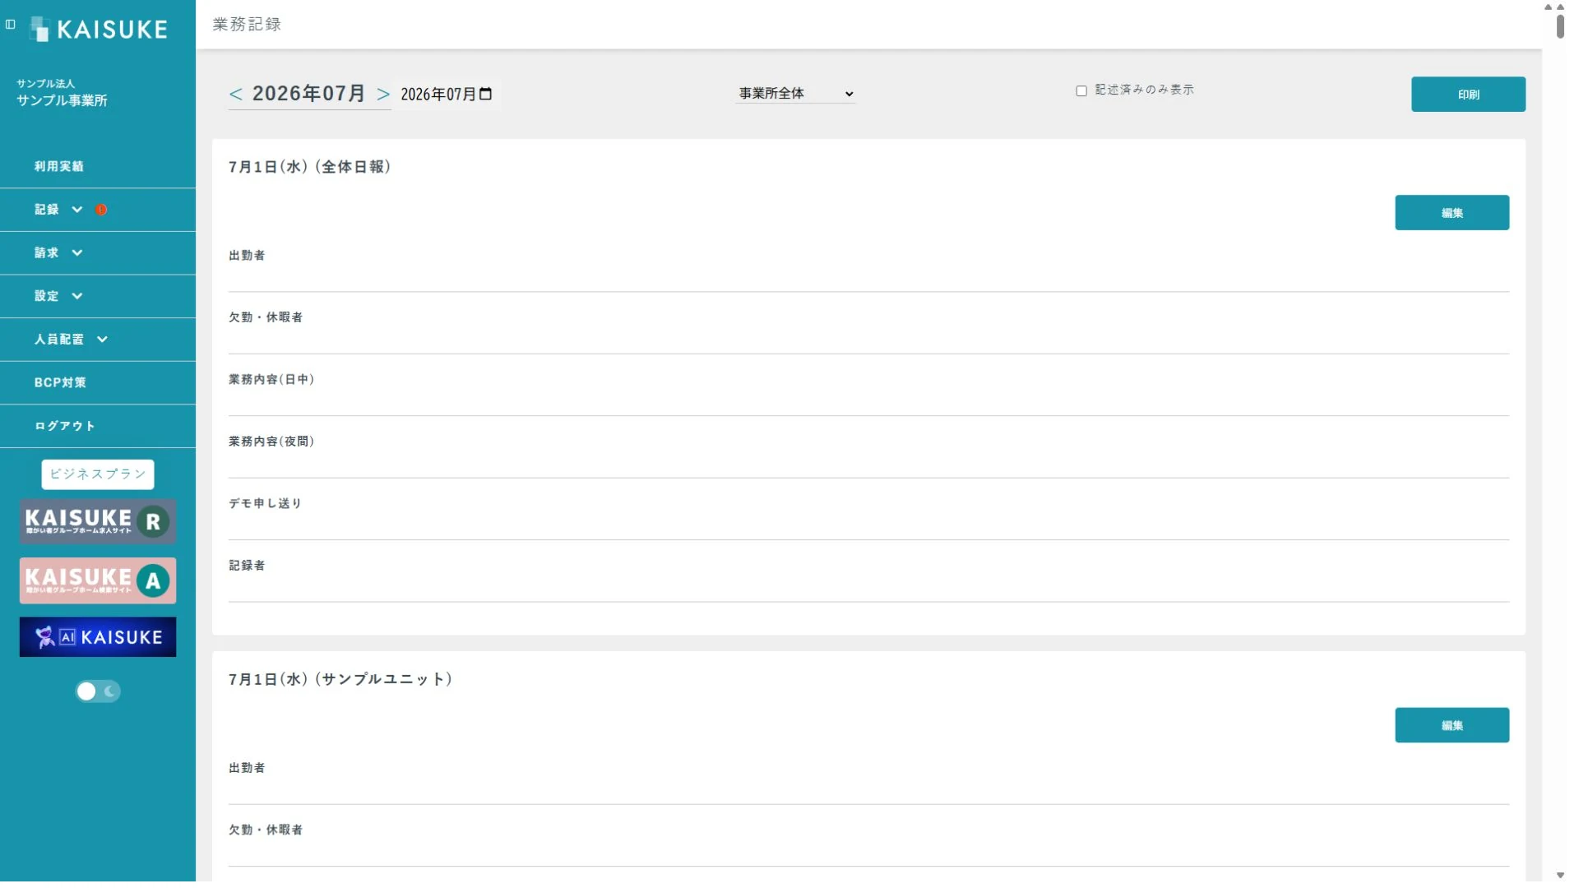Click the 7月1日(水)(サンプルユニット) heading
This screenshot has height=888, width=1579.
[x=340, y=679]
